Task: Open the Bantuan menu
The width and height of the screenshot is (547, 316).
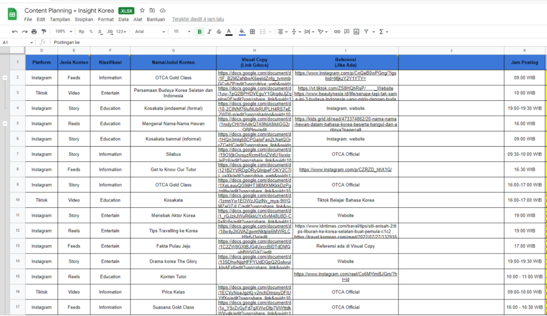Action: [155, 20]
